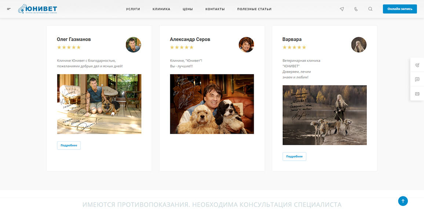Screen dimensions: 424x211
Task: Open the hamburger side menu
Action: pyautogui.click(x=9, y=9)
